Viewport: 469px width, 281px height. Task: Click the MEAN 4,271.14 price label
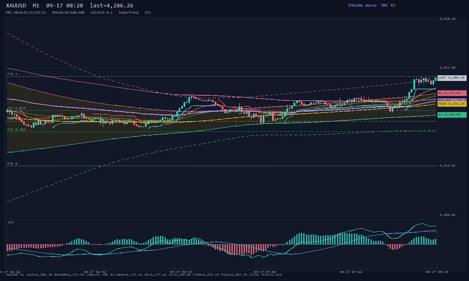point(452,104)
